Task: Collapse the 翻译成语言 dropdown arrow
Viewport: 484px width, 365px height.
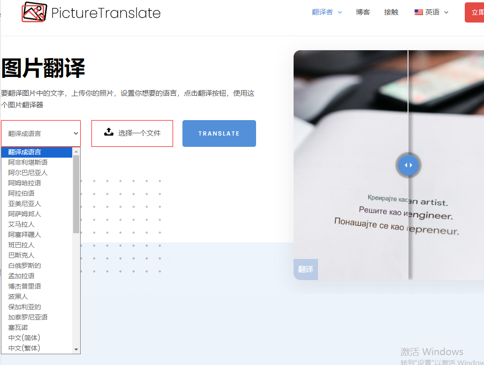Action: point(76,133)
